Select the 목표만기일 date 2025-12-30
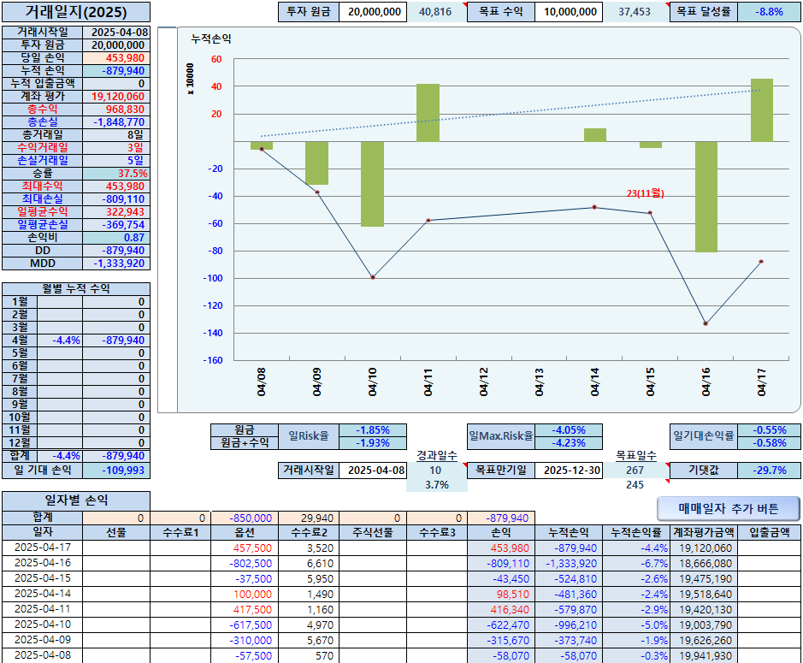The width and height of the screenshot is (803, 663). 569,471
